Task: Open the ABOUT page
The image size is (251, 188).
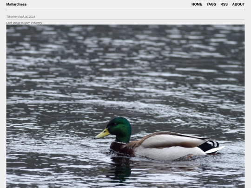Action: (238, 4)
